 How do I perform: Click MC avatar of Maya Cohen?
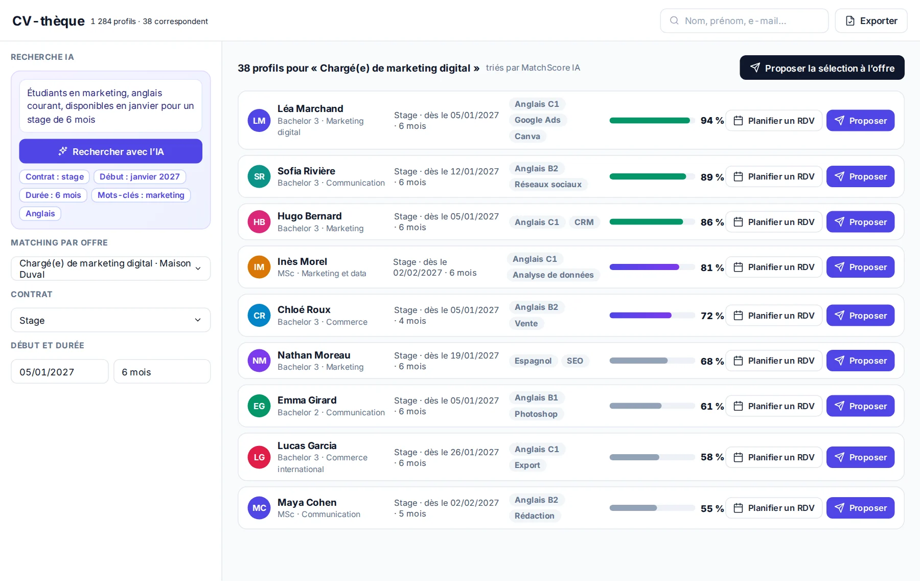[259, 508]
